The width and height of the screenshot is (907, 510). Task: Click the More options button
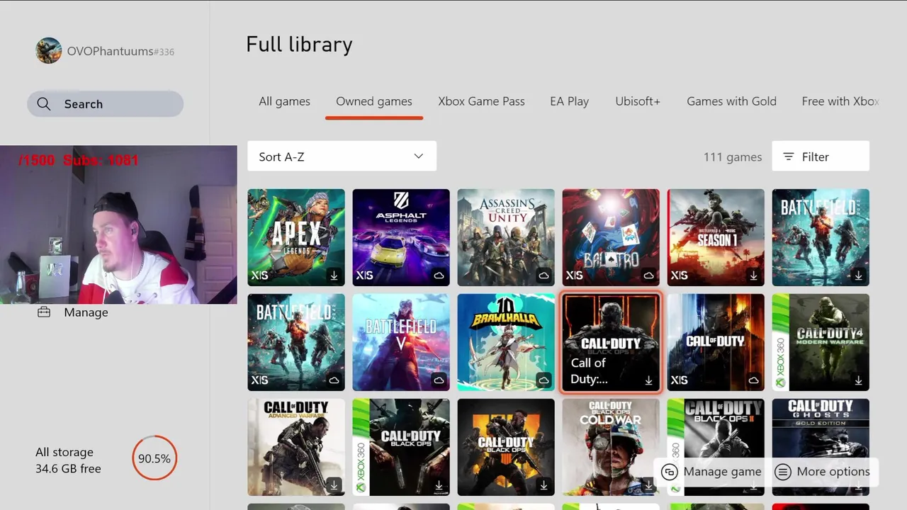pyautogui.click(x=822, y=472)
